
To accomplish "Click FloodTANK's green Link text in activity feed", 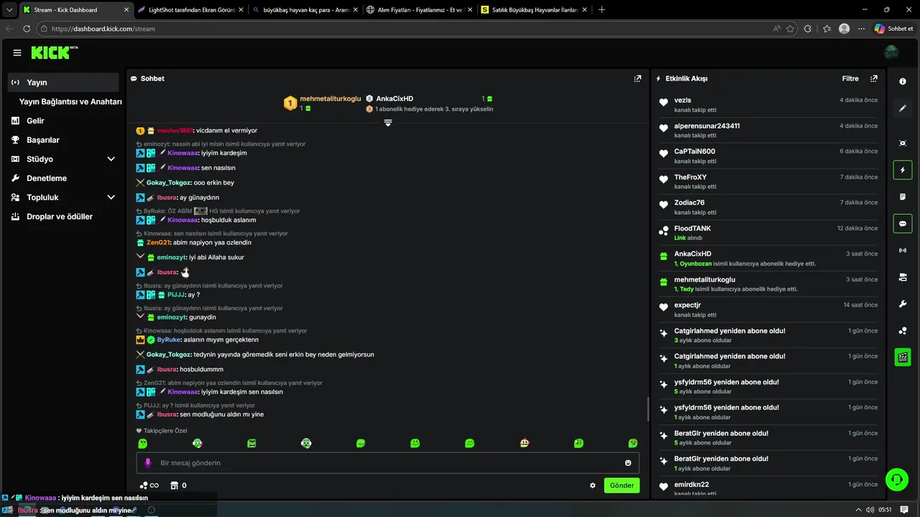I will tap(679, 238).
